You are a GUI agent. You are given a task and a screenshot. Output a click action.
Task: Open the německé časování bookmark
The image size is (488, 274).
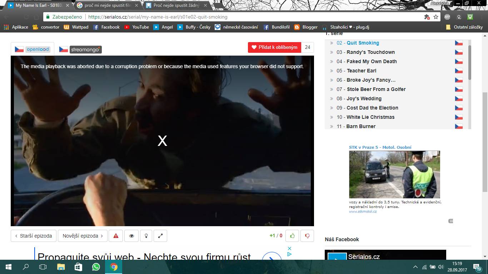click(237, 27)
